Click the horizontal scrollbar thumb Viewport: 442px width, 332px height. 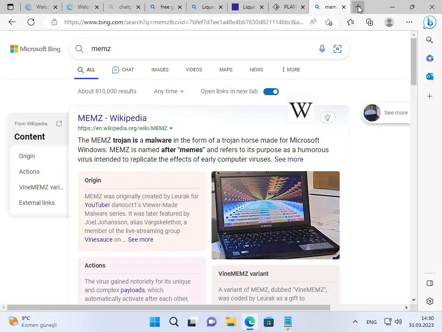[x=169, y=307]
